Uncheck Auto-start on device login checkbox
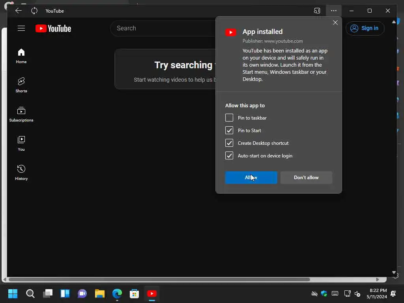 click(x=229, y=155)
